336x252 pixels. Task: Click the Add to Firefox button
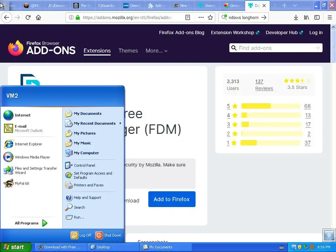pyautogui.click(x=172, y=199)
